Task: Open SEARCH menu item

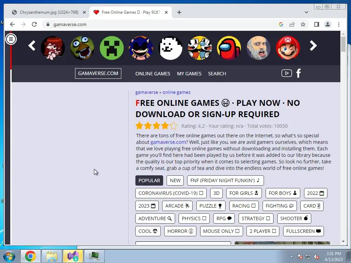Action: [x=217, y=74]
